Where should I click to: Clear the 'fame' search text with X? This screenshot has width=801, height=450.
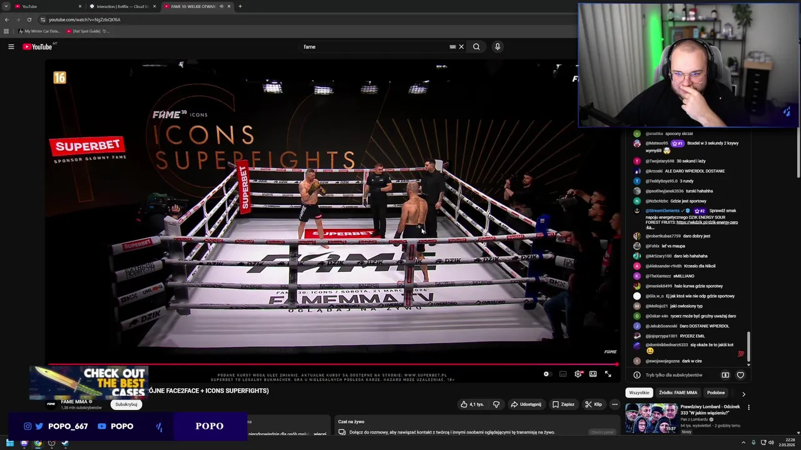coord(461,46)
